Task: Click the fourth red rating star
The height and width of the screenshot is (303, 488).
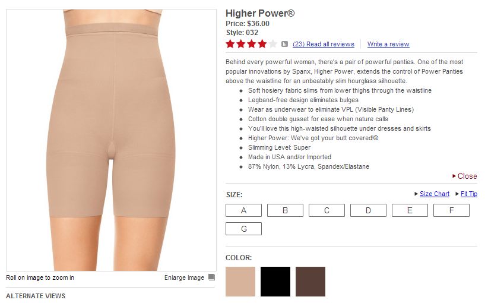Action: [x=262, y=44]
